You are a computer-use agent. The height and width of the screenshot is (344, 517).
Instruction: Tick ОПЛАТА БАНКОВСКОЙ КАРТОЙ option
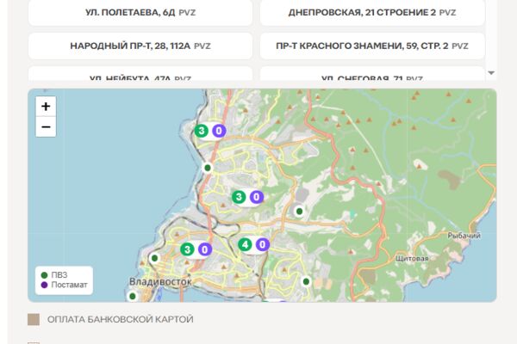(x=34, y=319)
